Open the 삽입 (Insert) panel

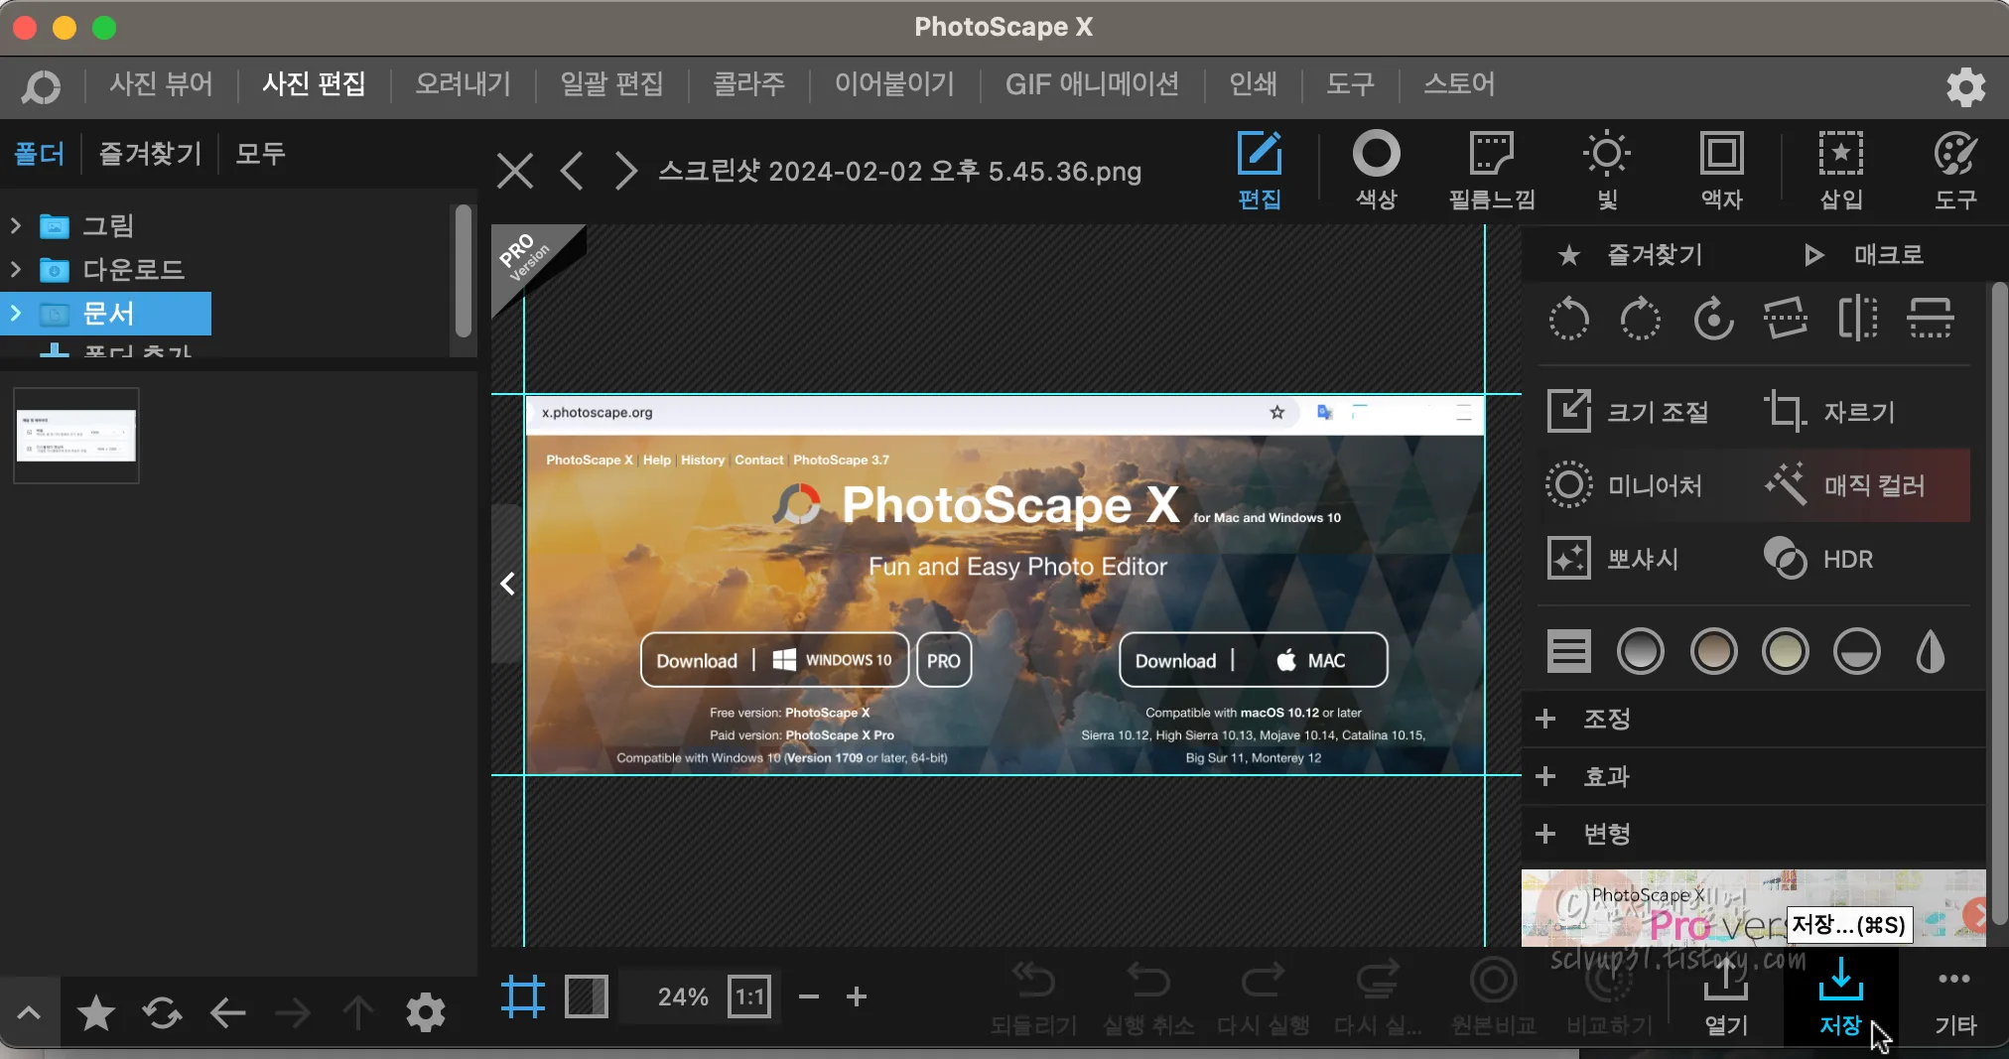pos(1840,171)
